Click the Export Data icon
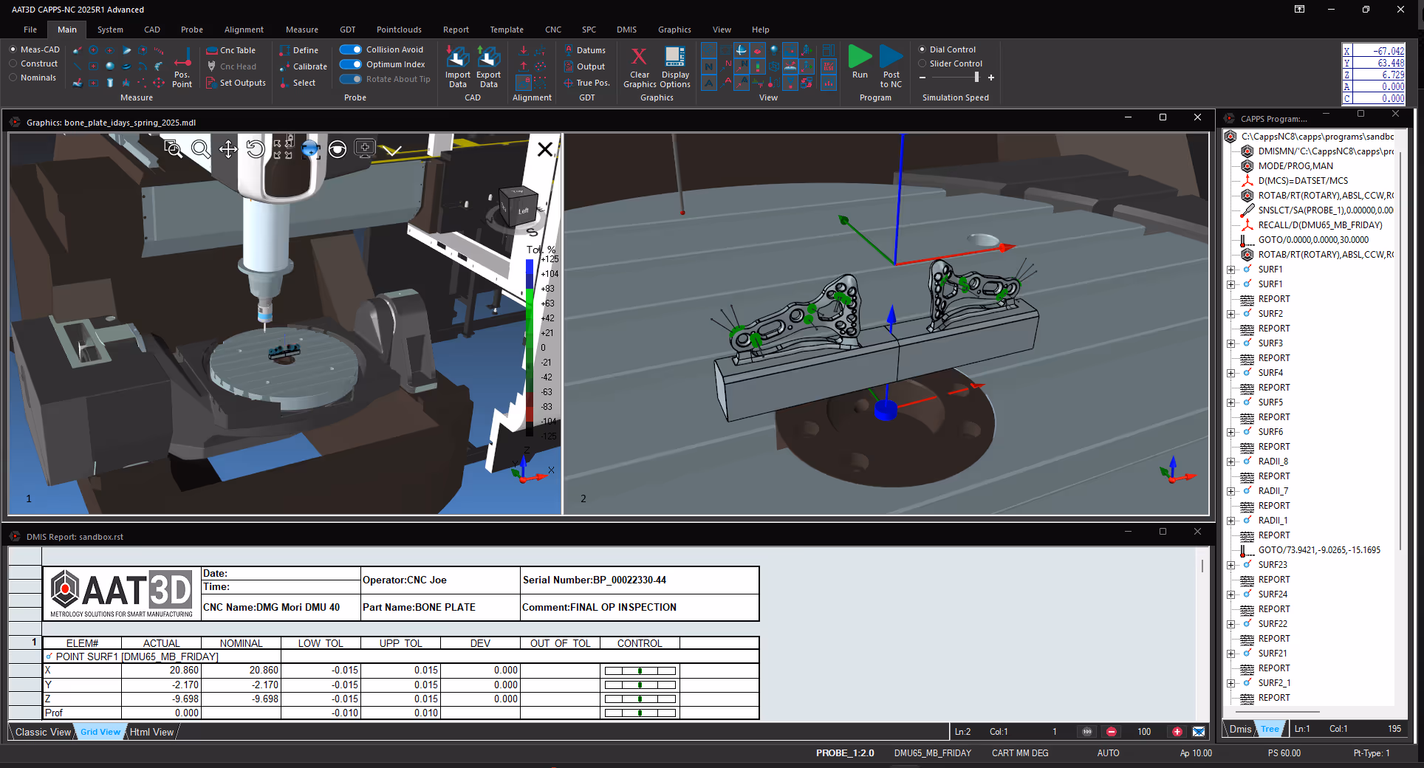This screenshot has width=1424, height=768. click(488, 58)
